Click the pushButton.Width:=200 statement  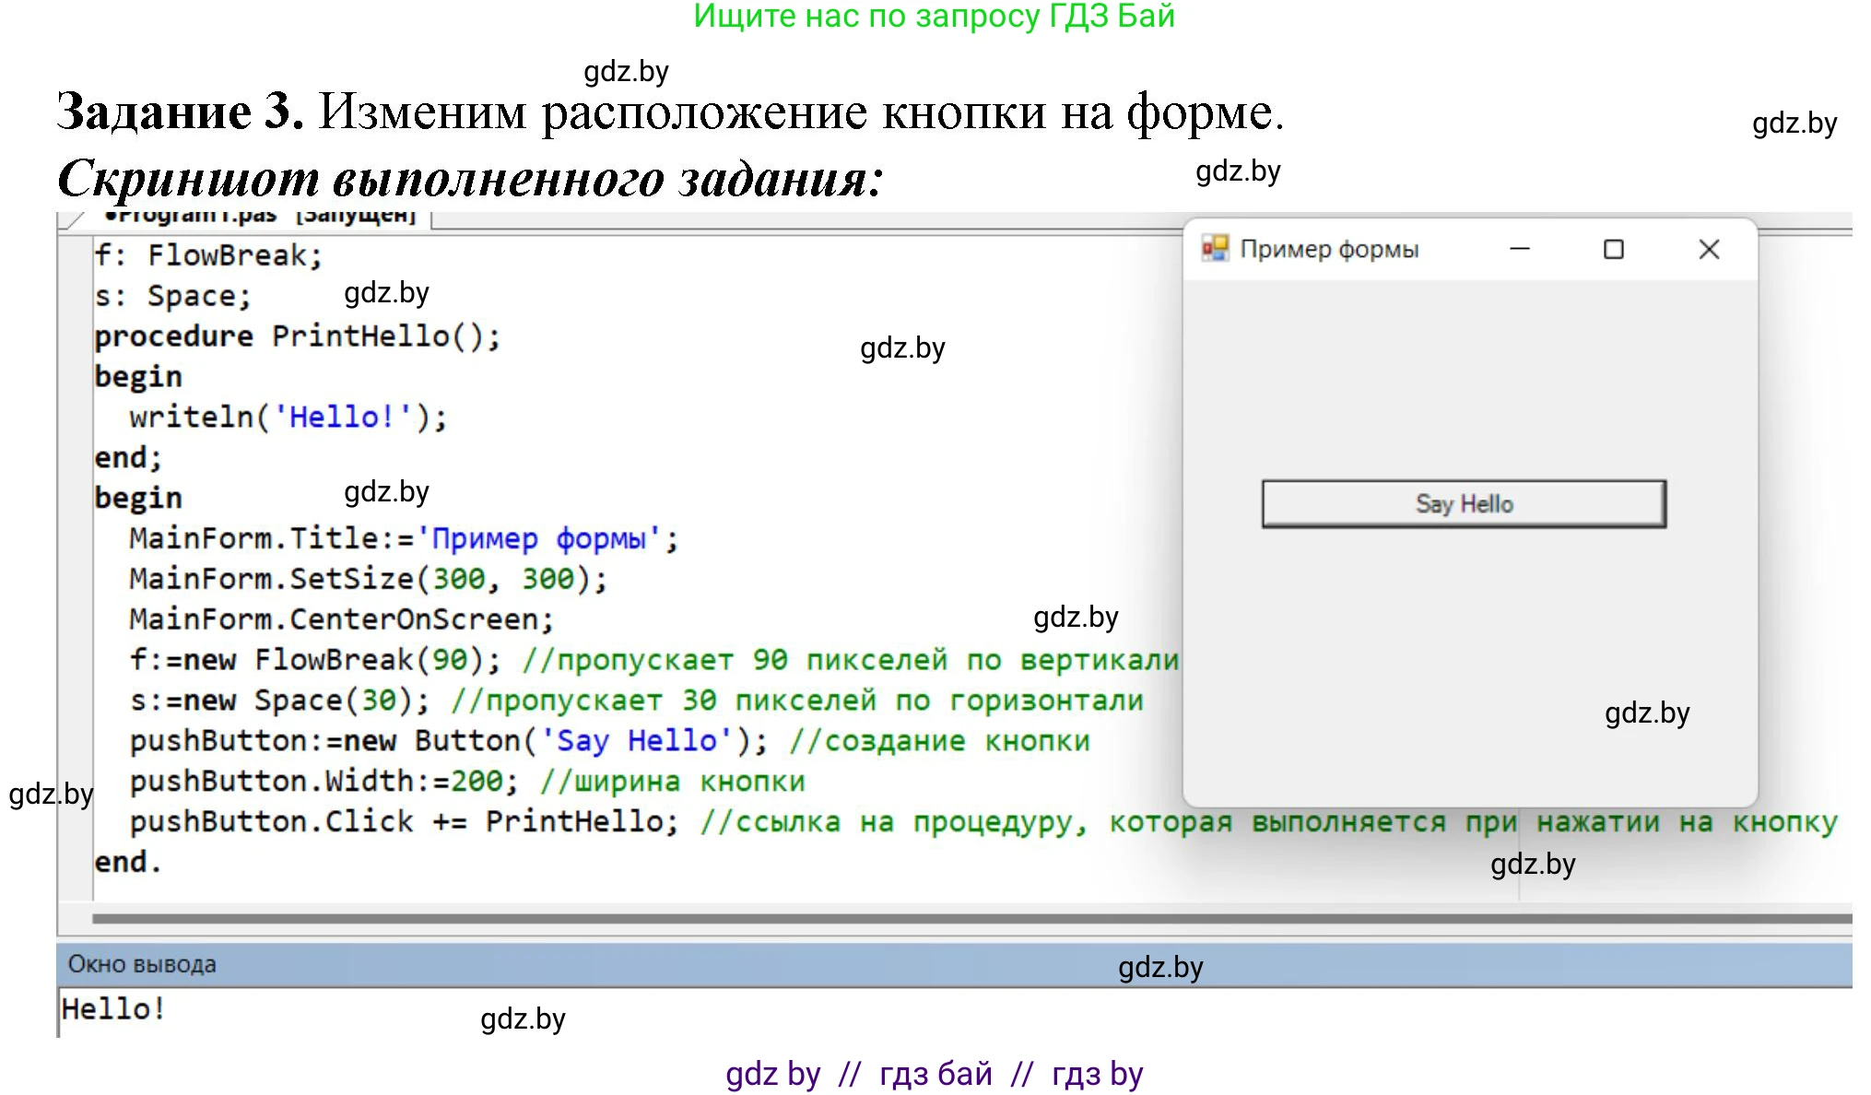[x=323, y=781]
